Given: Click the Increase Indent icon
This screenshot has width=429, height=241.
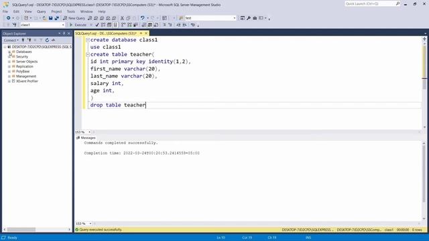Looking at the screenshot, I should click(x=184, y=25).
